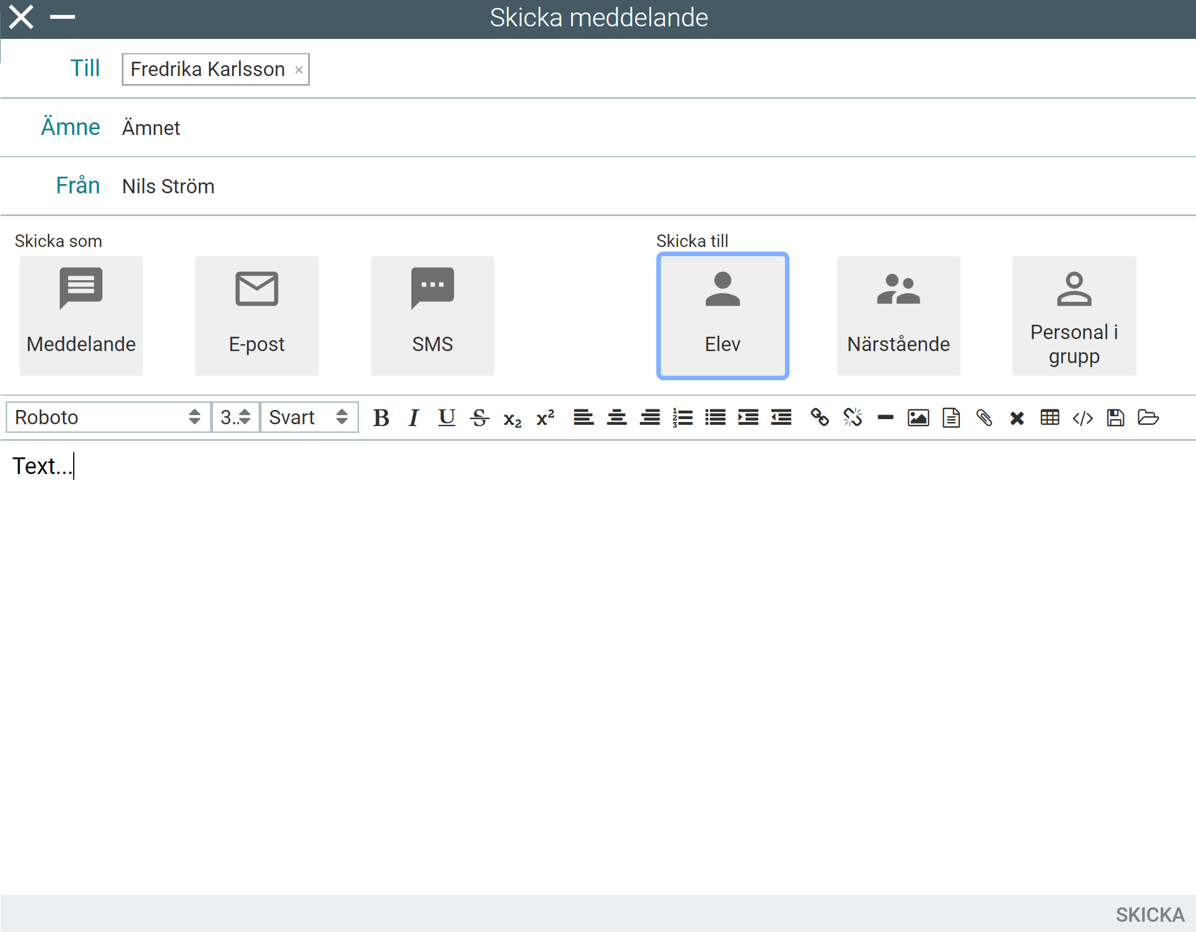Click the remove formatting X icon

click(x=1017, y=418)
